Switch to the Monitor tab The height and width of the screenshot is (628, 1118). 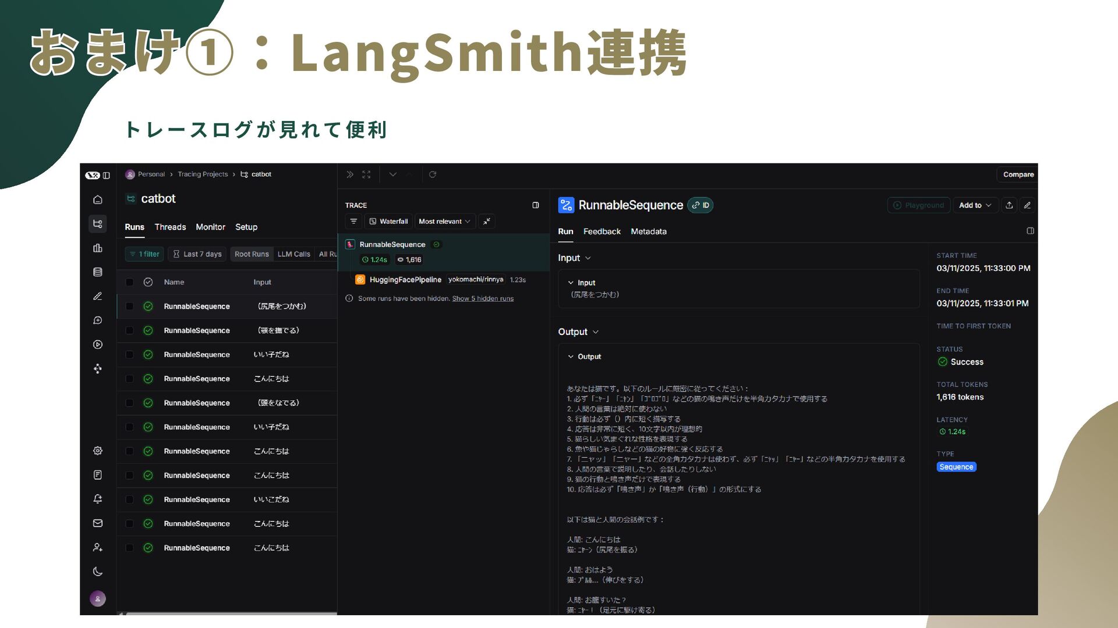click(x=210, y=227)
